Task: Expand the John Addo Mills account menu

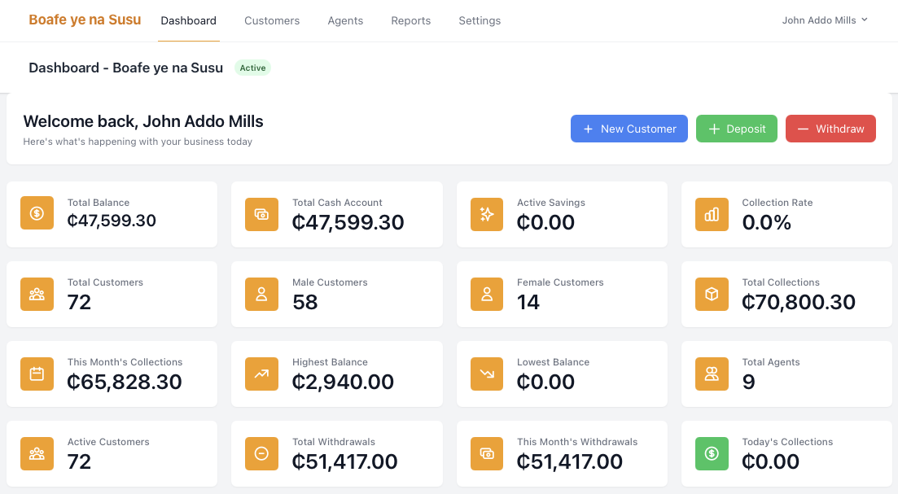Action: pyautogui.click(x=824, y=20)
